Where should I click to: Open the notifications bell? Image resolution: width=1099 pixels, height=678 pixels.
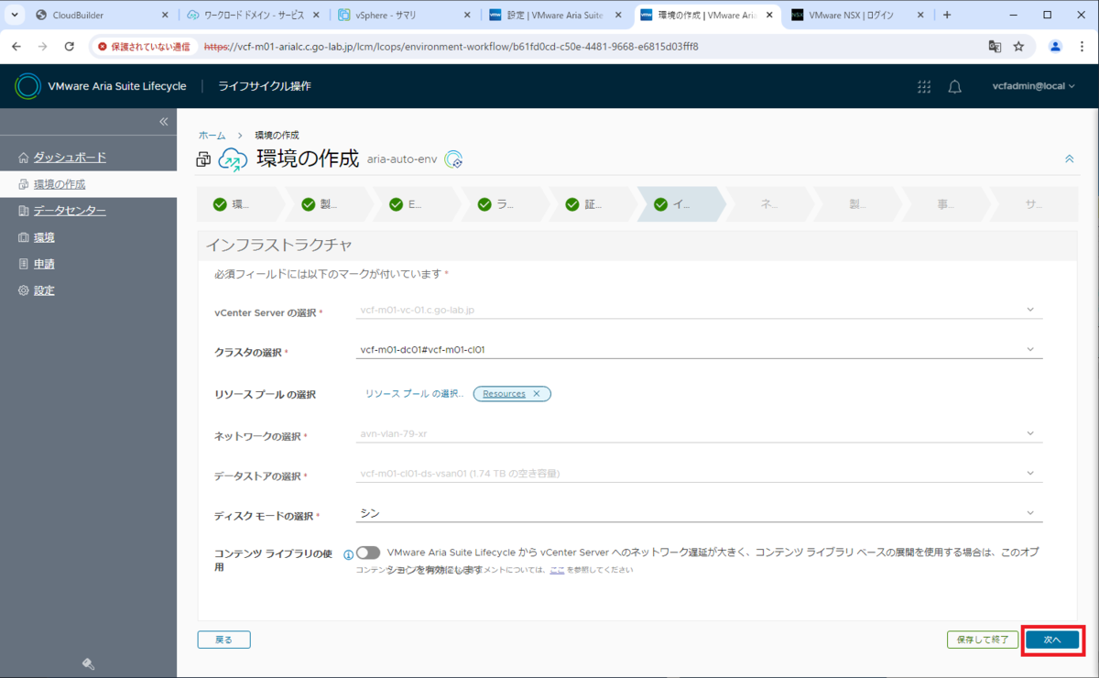954,86
